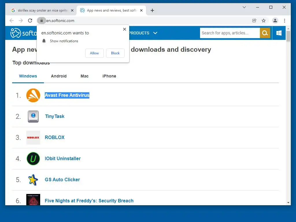Open the IObit Uninstaller link
Viewport: 296px width, 222px height.
(63, 159)
